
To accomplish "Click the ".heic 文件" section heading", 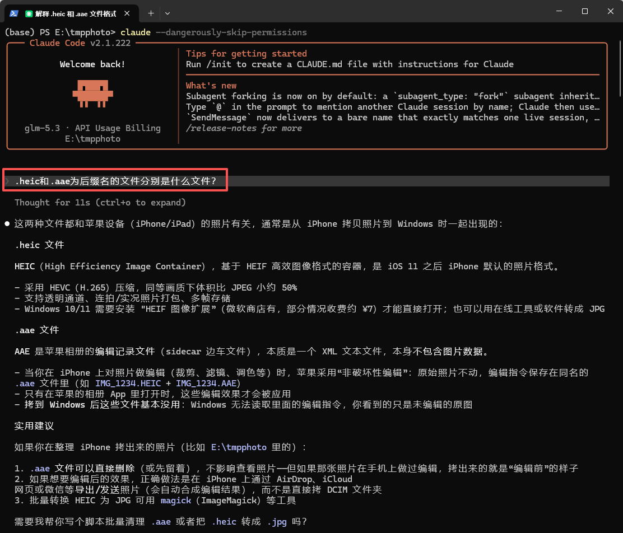I will [x=39, y=245].
